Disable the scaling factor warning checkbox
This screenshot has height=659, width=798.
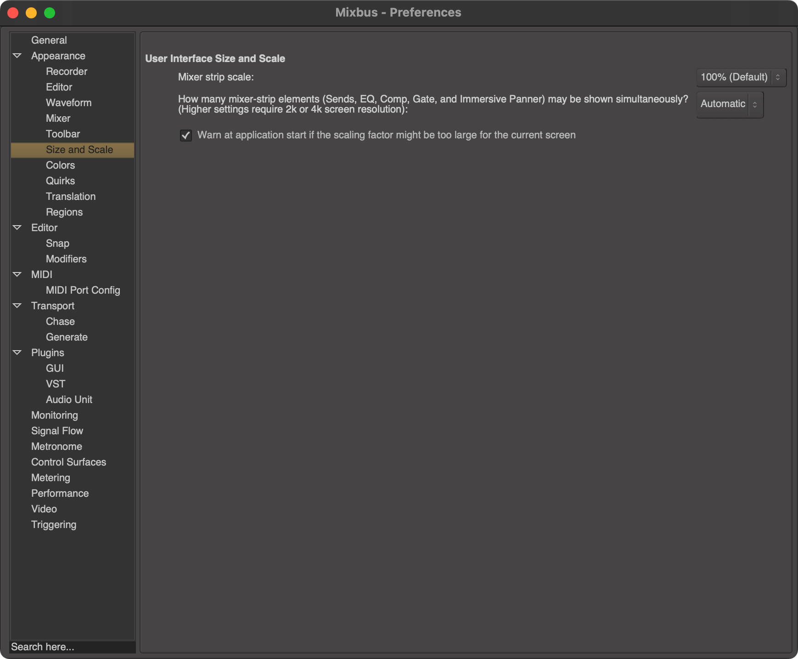[185, 136]
